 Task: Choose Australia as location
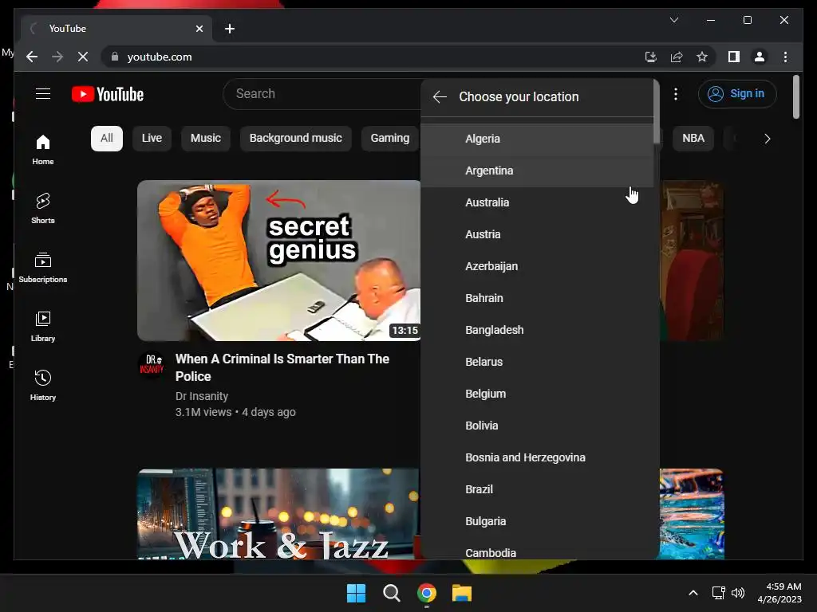537,202
